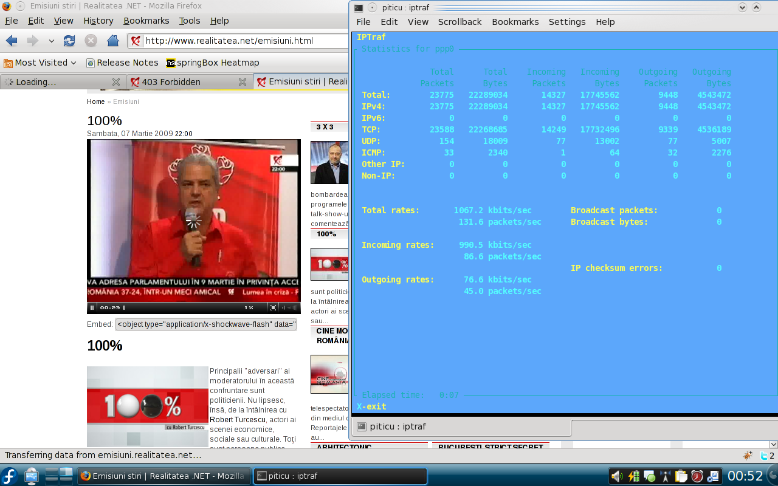Open the red alarm clock tray icon
This screenshot has width=778, height=486.
point(697,476)
